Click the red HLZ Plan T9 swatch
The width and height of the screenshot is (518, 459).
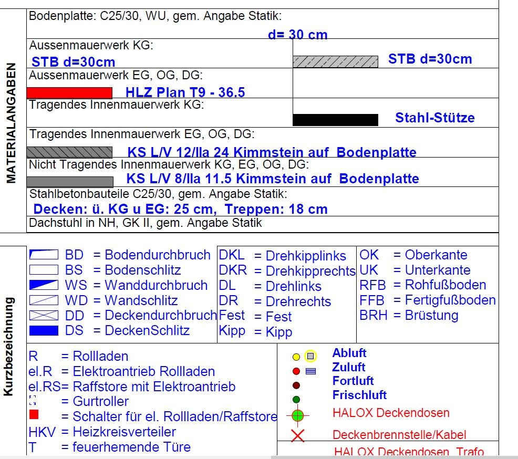pos(69,93)
